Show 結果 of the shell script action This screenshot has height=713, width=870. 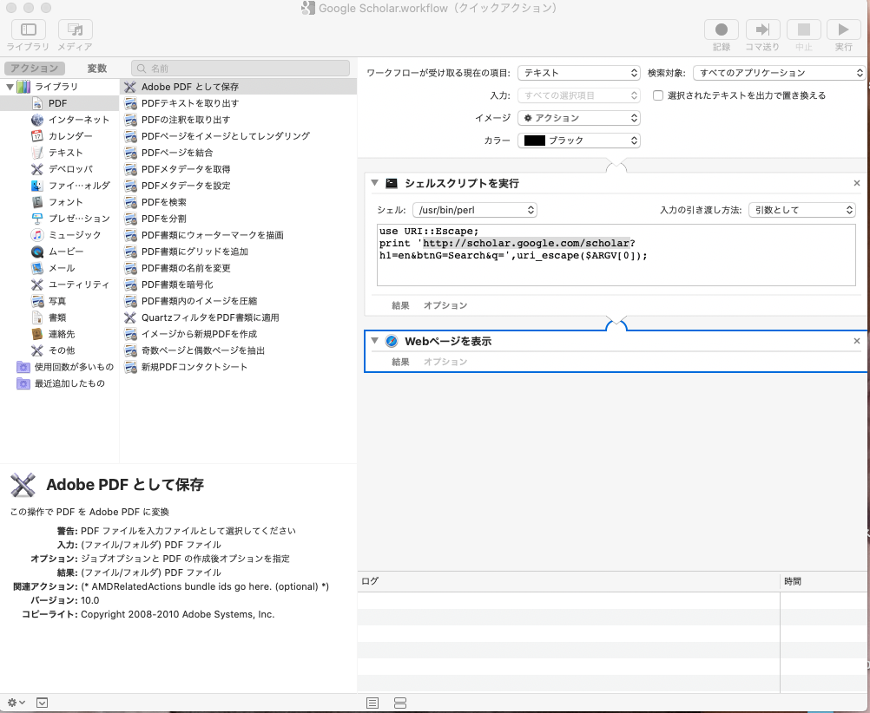coord(400,305)
